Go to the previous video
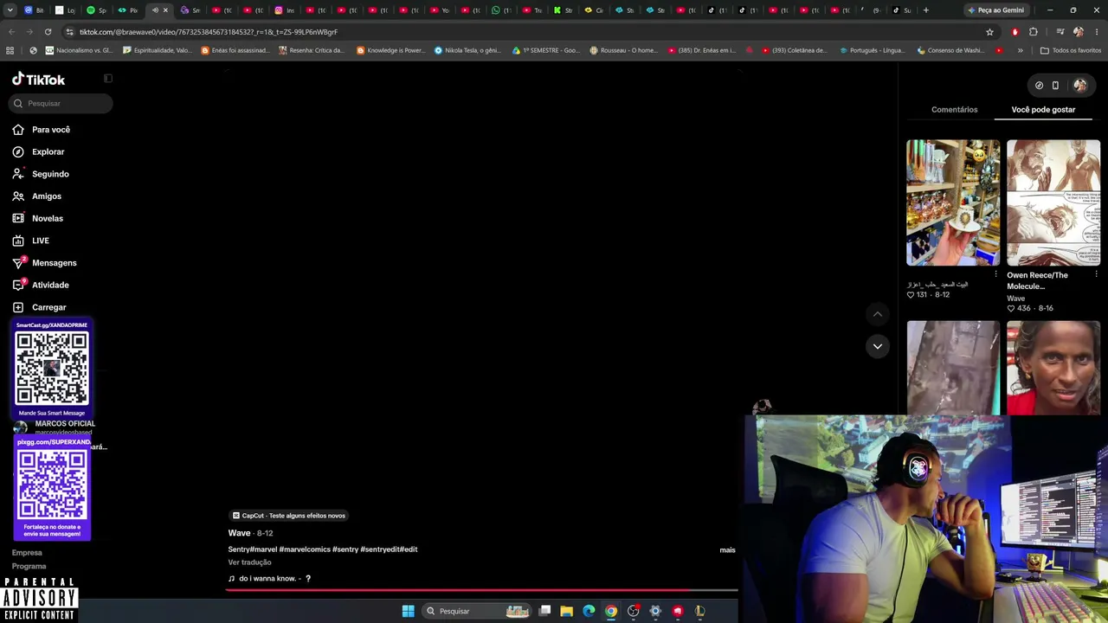 tap(877, 314)
